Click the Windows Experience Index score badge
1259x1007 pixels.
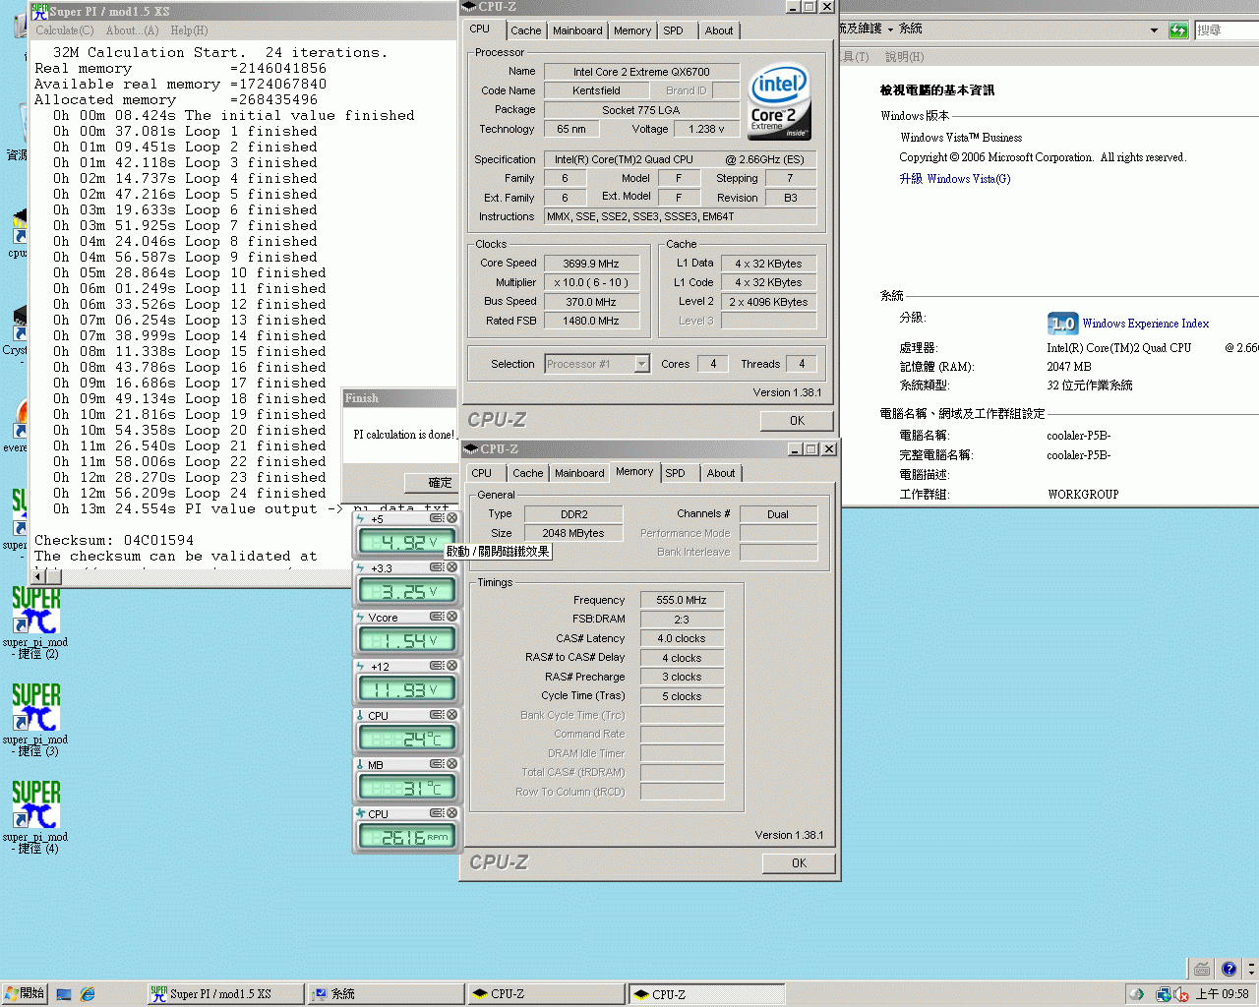click(1062, 323)
